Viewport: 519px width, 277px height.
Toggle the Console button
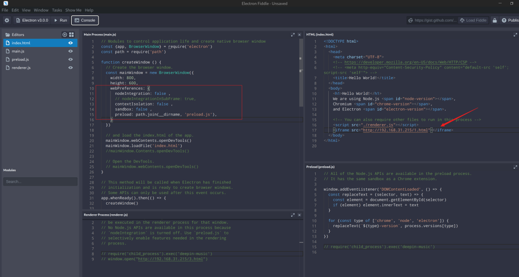[85, 20]
